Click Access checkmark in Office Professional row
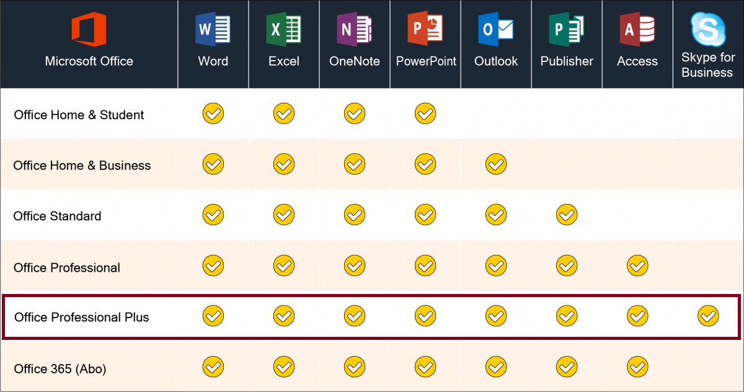Viewport: 744px width, 392px height. click(637, 266)
